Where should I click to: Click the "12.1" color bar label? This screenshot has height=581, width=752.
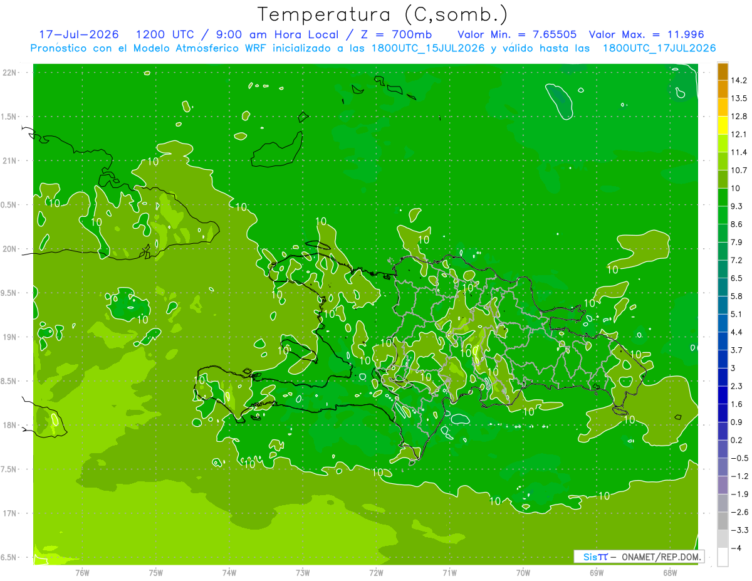(x=739, y=135)
